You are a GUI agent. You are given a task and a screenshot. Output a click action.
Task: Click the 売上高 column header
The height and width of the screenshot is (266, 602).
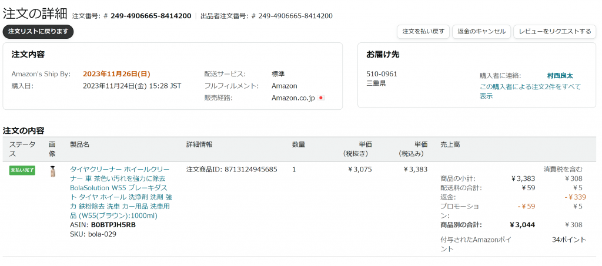click(x=450, y=145)
